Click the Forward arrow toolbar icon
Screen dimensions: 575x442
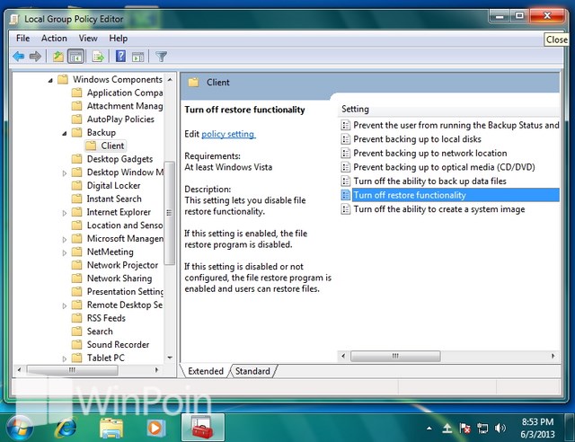coord(35,57)
